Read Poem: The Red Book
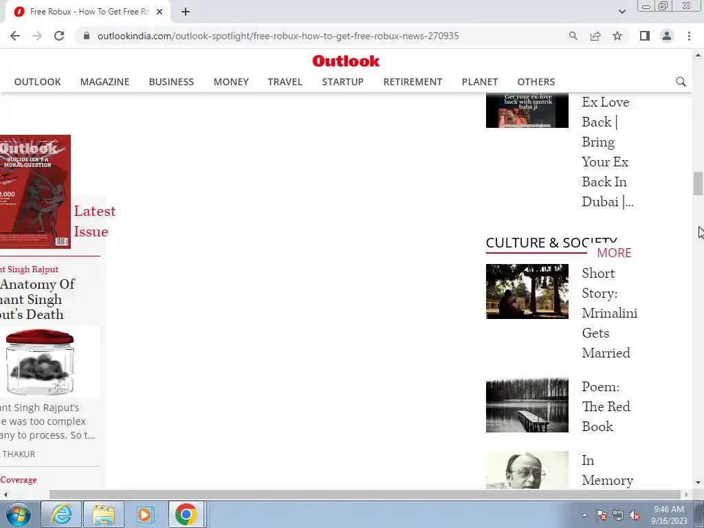The width and height of the screenshot is (704, 528). point(606,406)
